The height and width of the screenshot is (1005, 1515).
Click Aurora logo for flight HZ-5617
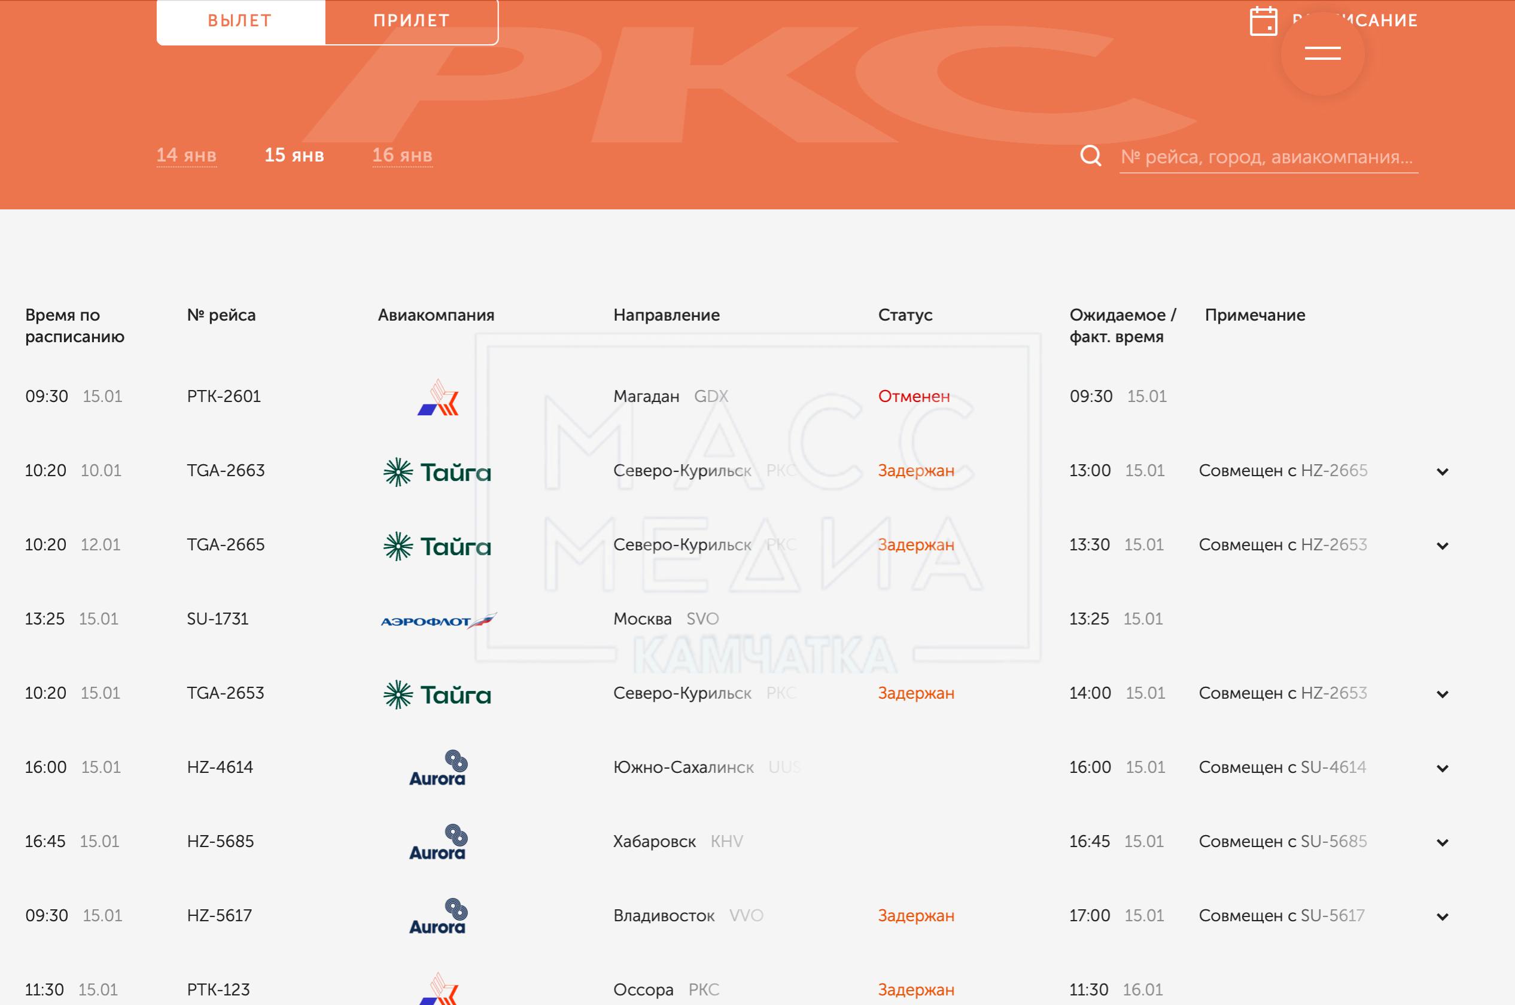(x=437, y=916)
